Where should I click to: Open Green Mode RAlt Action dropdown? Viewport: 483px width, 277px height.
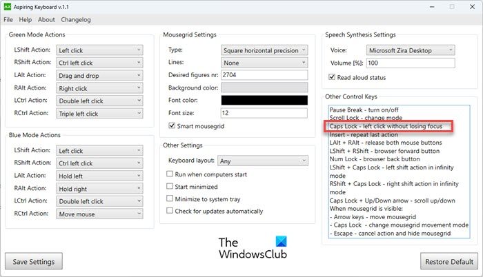(99, 88)
